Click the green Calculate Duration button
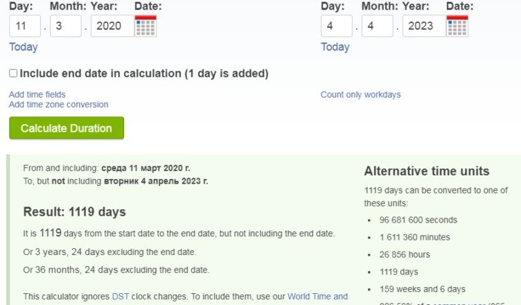 (67, 128)
